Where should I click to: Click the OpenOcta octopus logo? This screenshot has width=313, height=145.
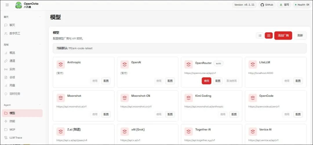pyautogui.click(x=19, y=5)
